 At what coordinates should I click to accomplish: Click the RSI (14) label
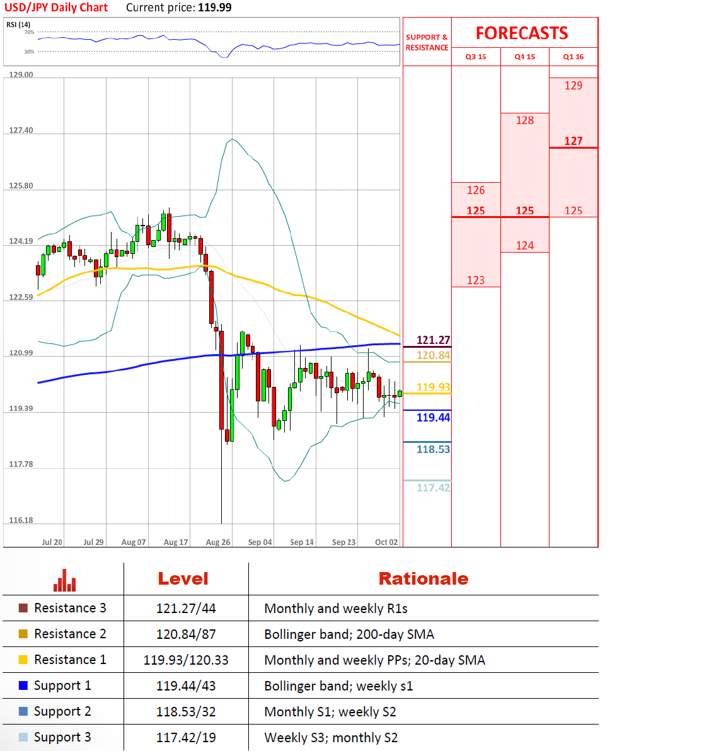pyautogui.click(x=18, y=25)
